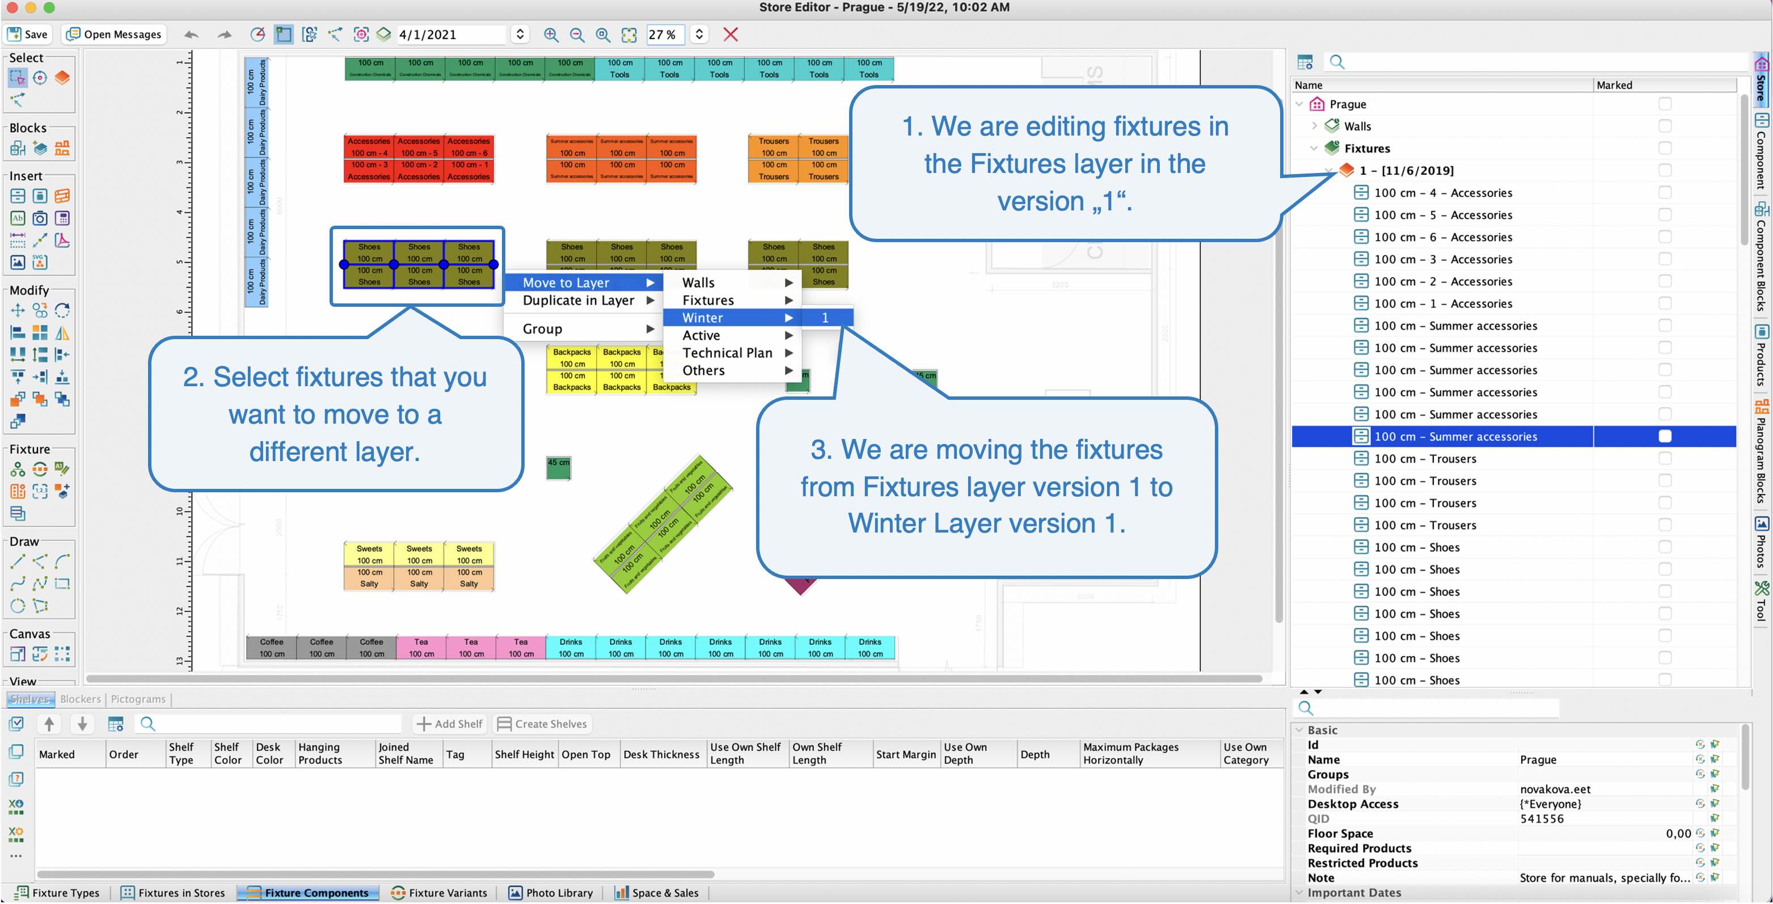Collapse the Prague tree node
The width and height of the screenshot is (1773, 904).
(x=1299, y=104)
